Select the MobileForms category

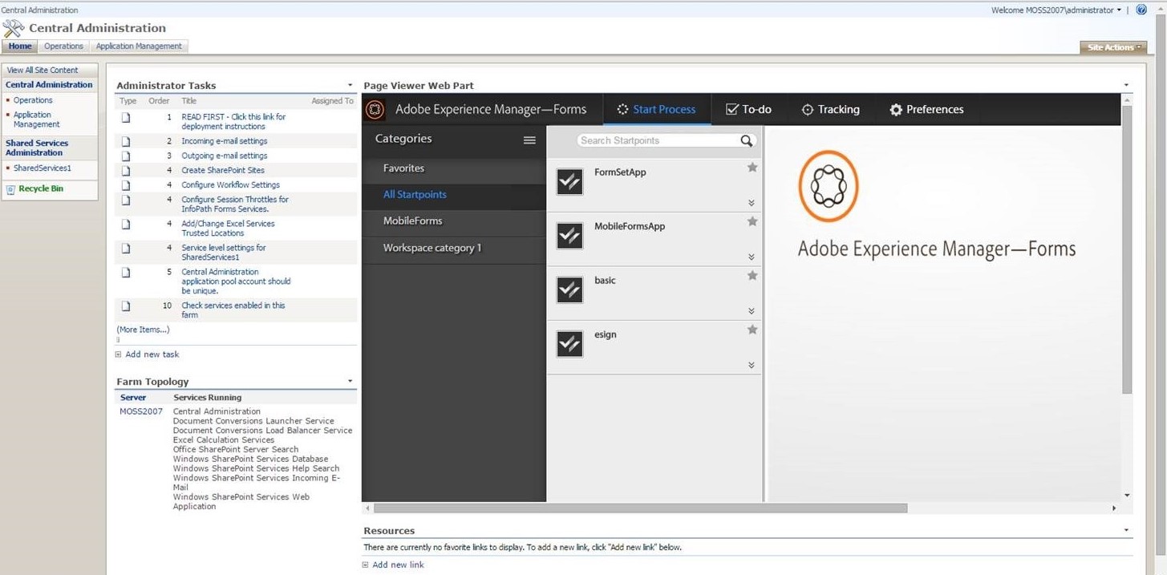point(454,221)
